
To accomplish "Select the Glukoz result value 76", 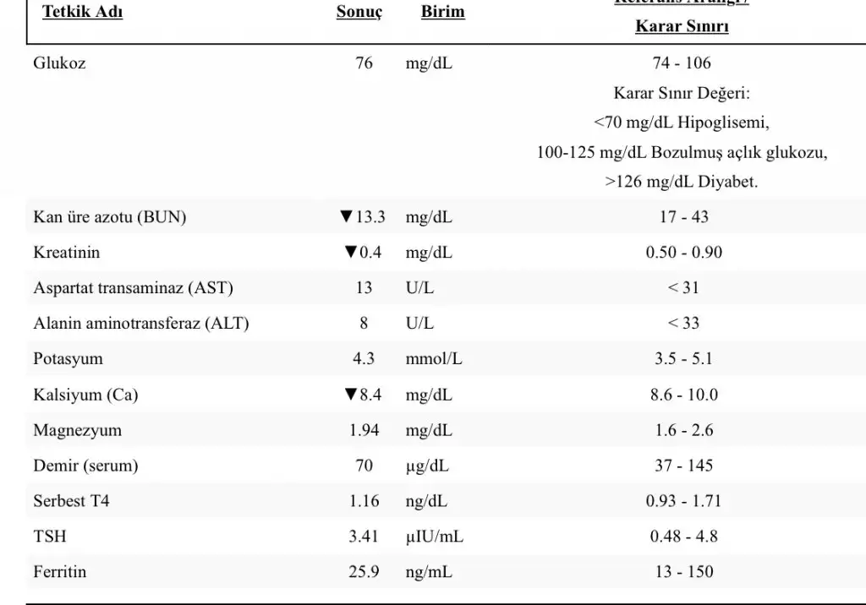I will (364, 63).
